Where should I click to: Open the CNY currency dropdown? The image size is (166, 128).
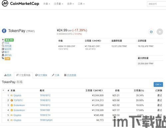[x=158, y=85]
